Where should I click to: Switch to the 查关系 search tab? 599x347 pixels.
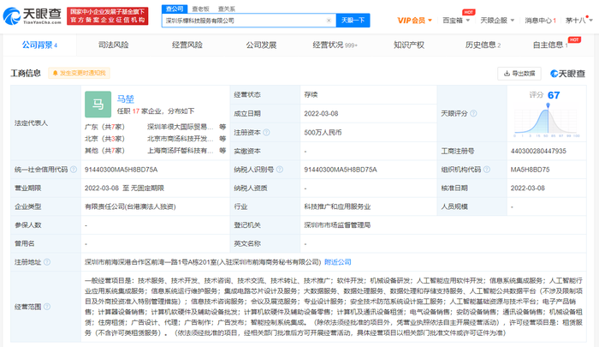(x=227, y=9)
